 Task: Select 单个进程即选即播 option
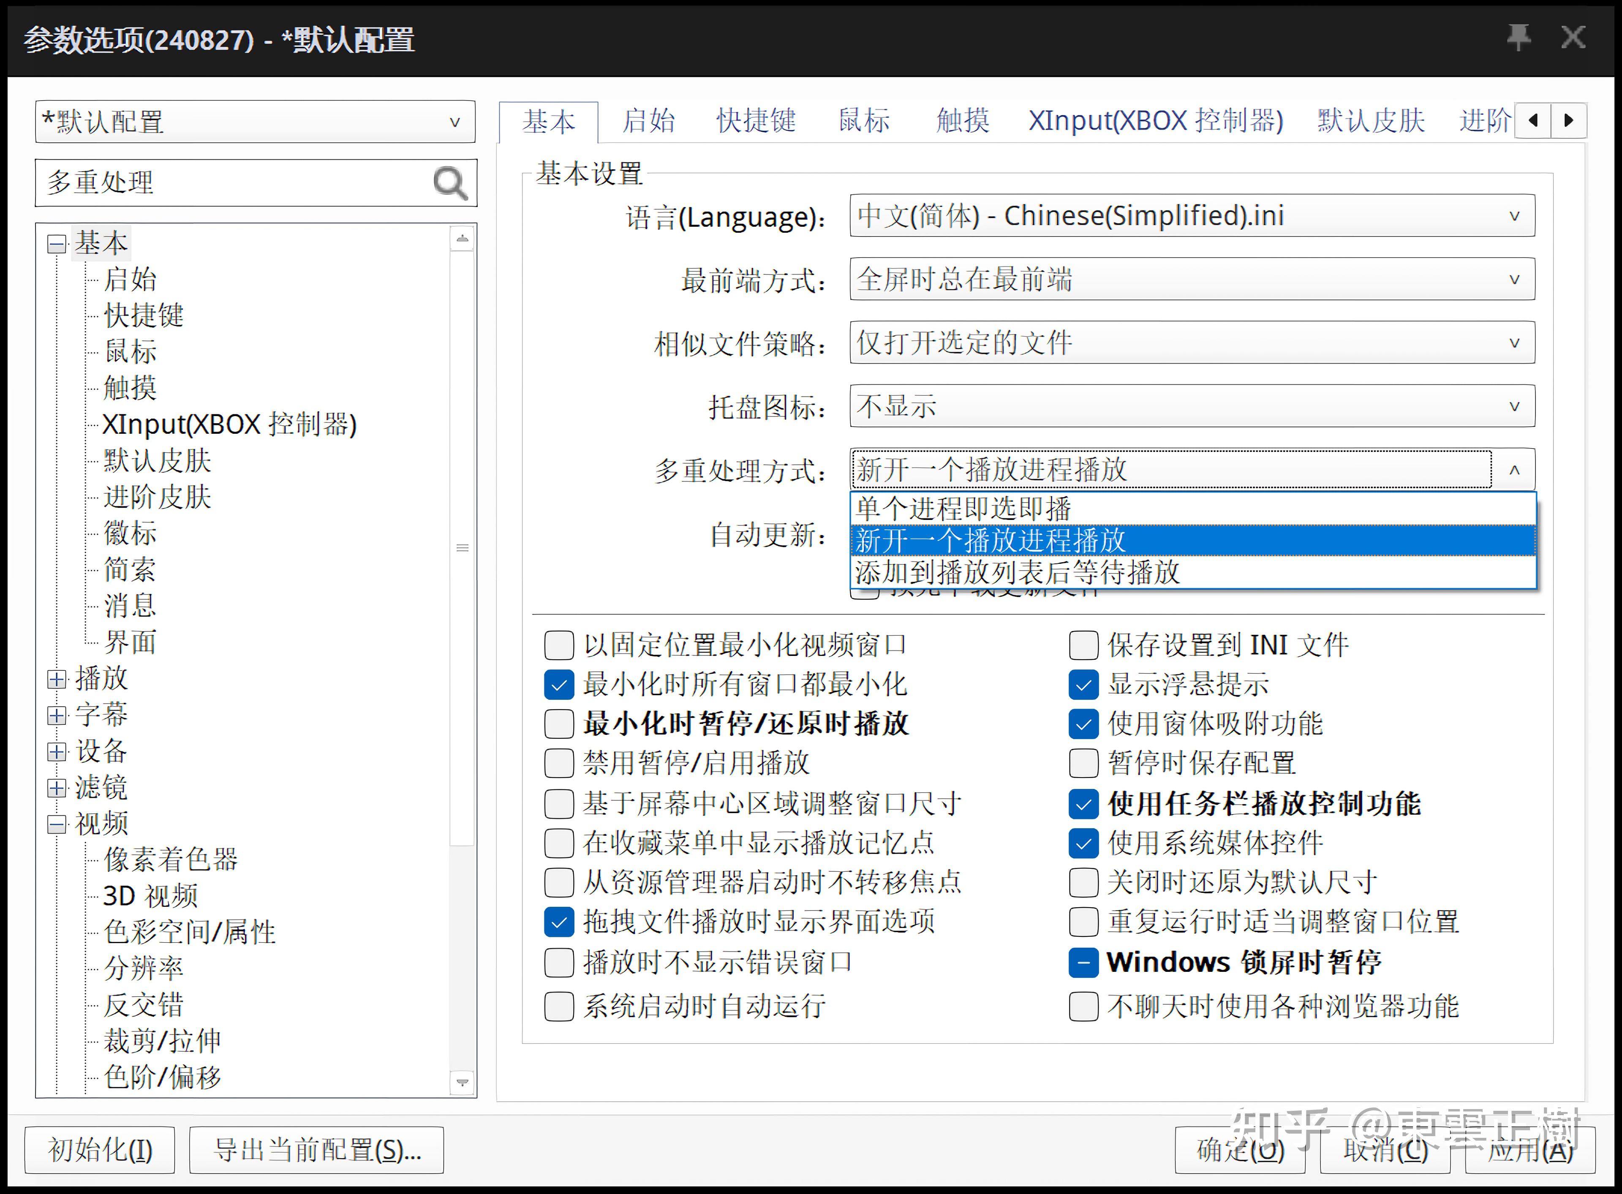[x=1193, y=509]
